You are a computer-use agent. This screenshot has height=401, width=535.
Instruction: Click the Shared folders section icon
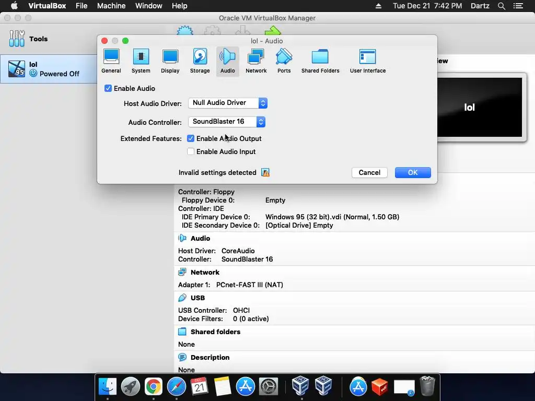[182, 332]
